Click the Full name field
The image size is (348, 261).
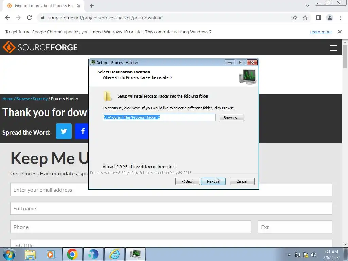(171, 208)
